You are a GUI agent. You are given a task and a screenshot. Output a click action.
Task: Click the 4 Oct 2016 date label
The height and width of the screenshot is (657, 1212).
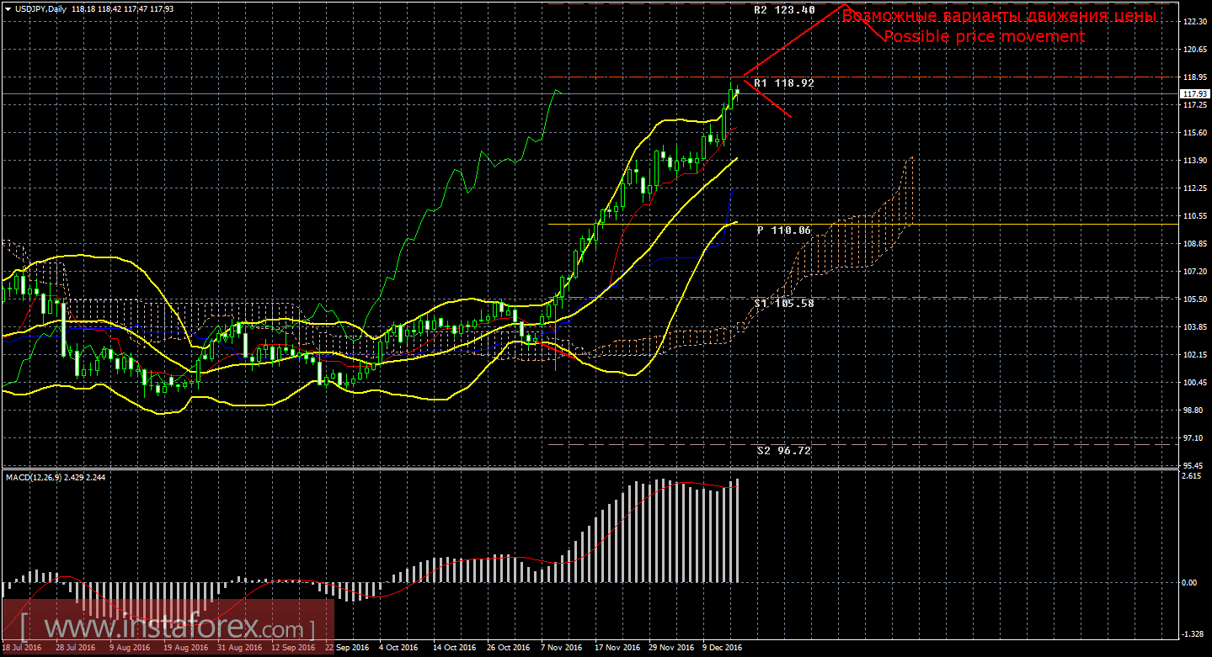398,649
